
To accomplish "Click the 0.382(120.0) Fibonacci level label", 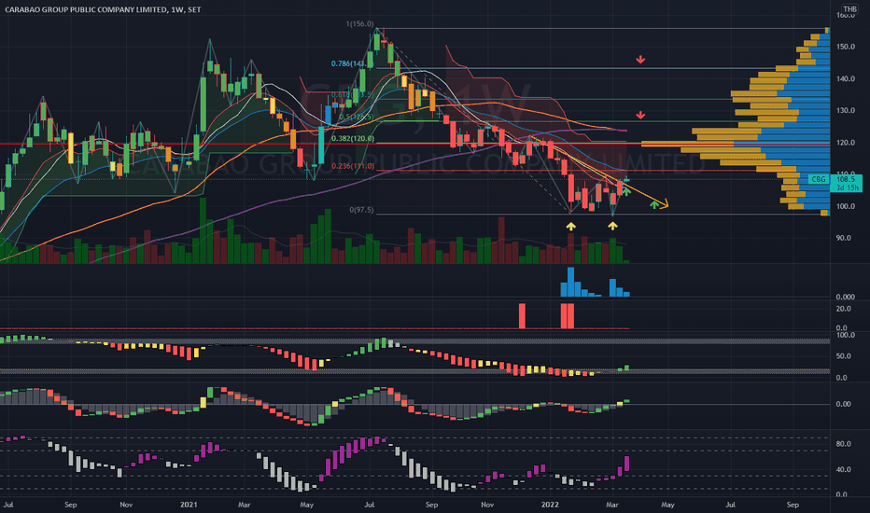I will (x=353, y=139).
